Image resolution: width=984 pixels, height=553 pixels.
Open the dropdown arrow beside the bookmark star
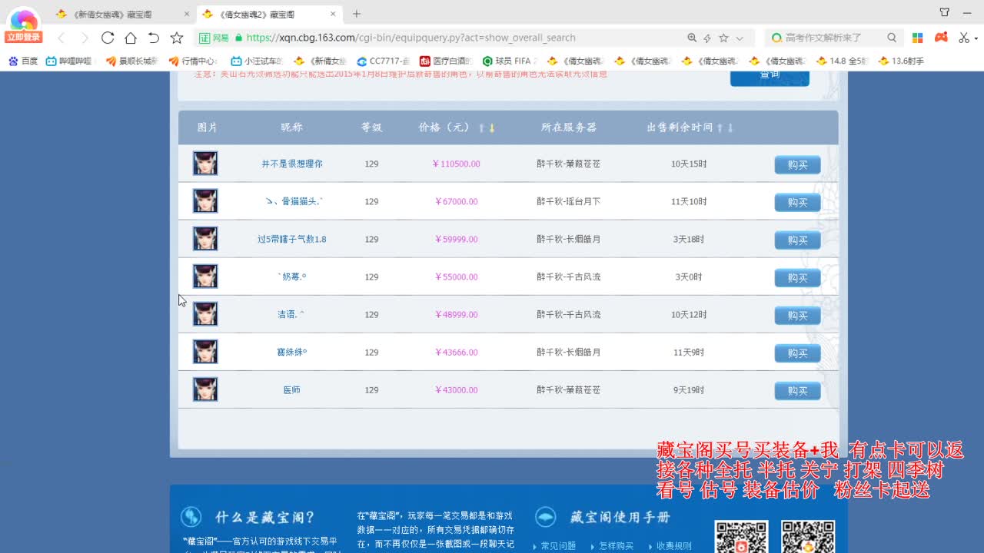tap(739, 37)
